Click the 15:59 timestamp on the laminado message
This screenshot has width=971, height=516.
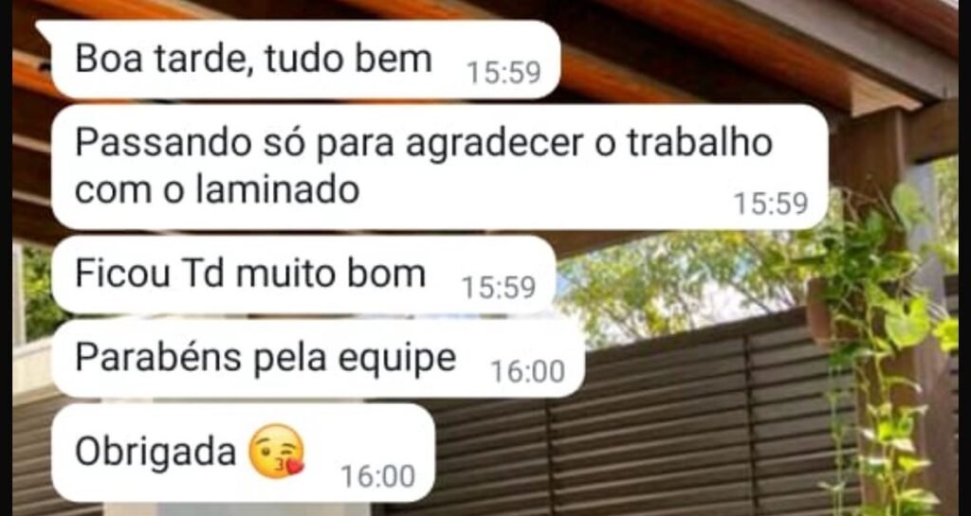pyautogui.click(x=771, y=204)
